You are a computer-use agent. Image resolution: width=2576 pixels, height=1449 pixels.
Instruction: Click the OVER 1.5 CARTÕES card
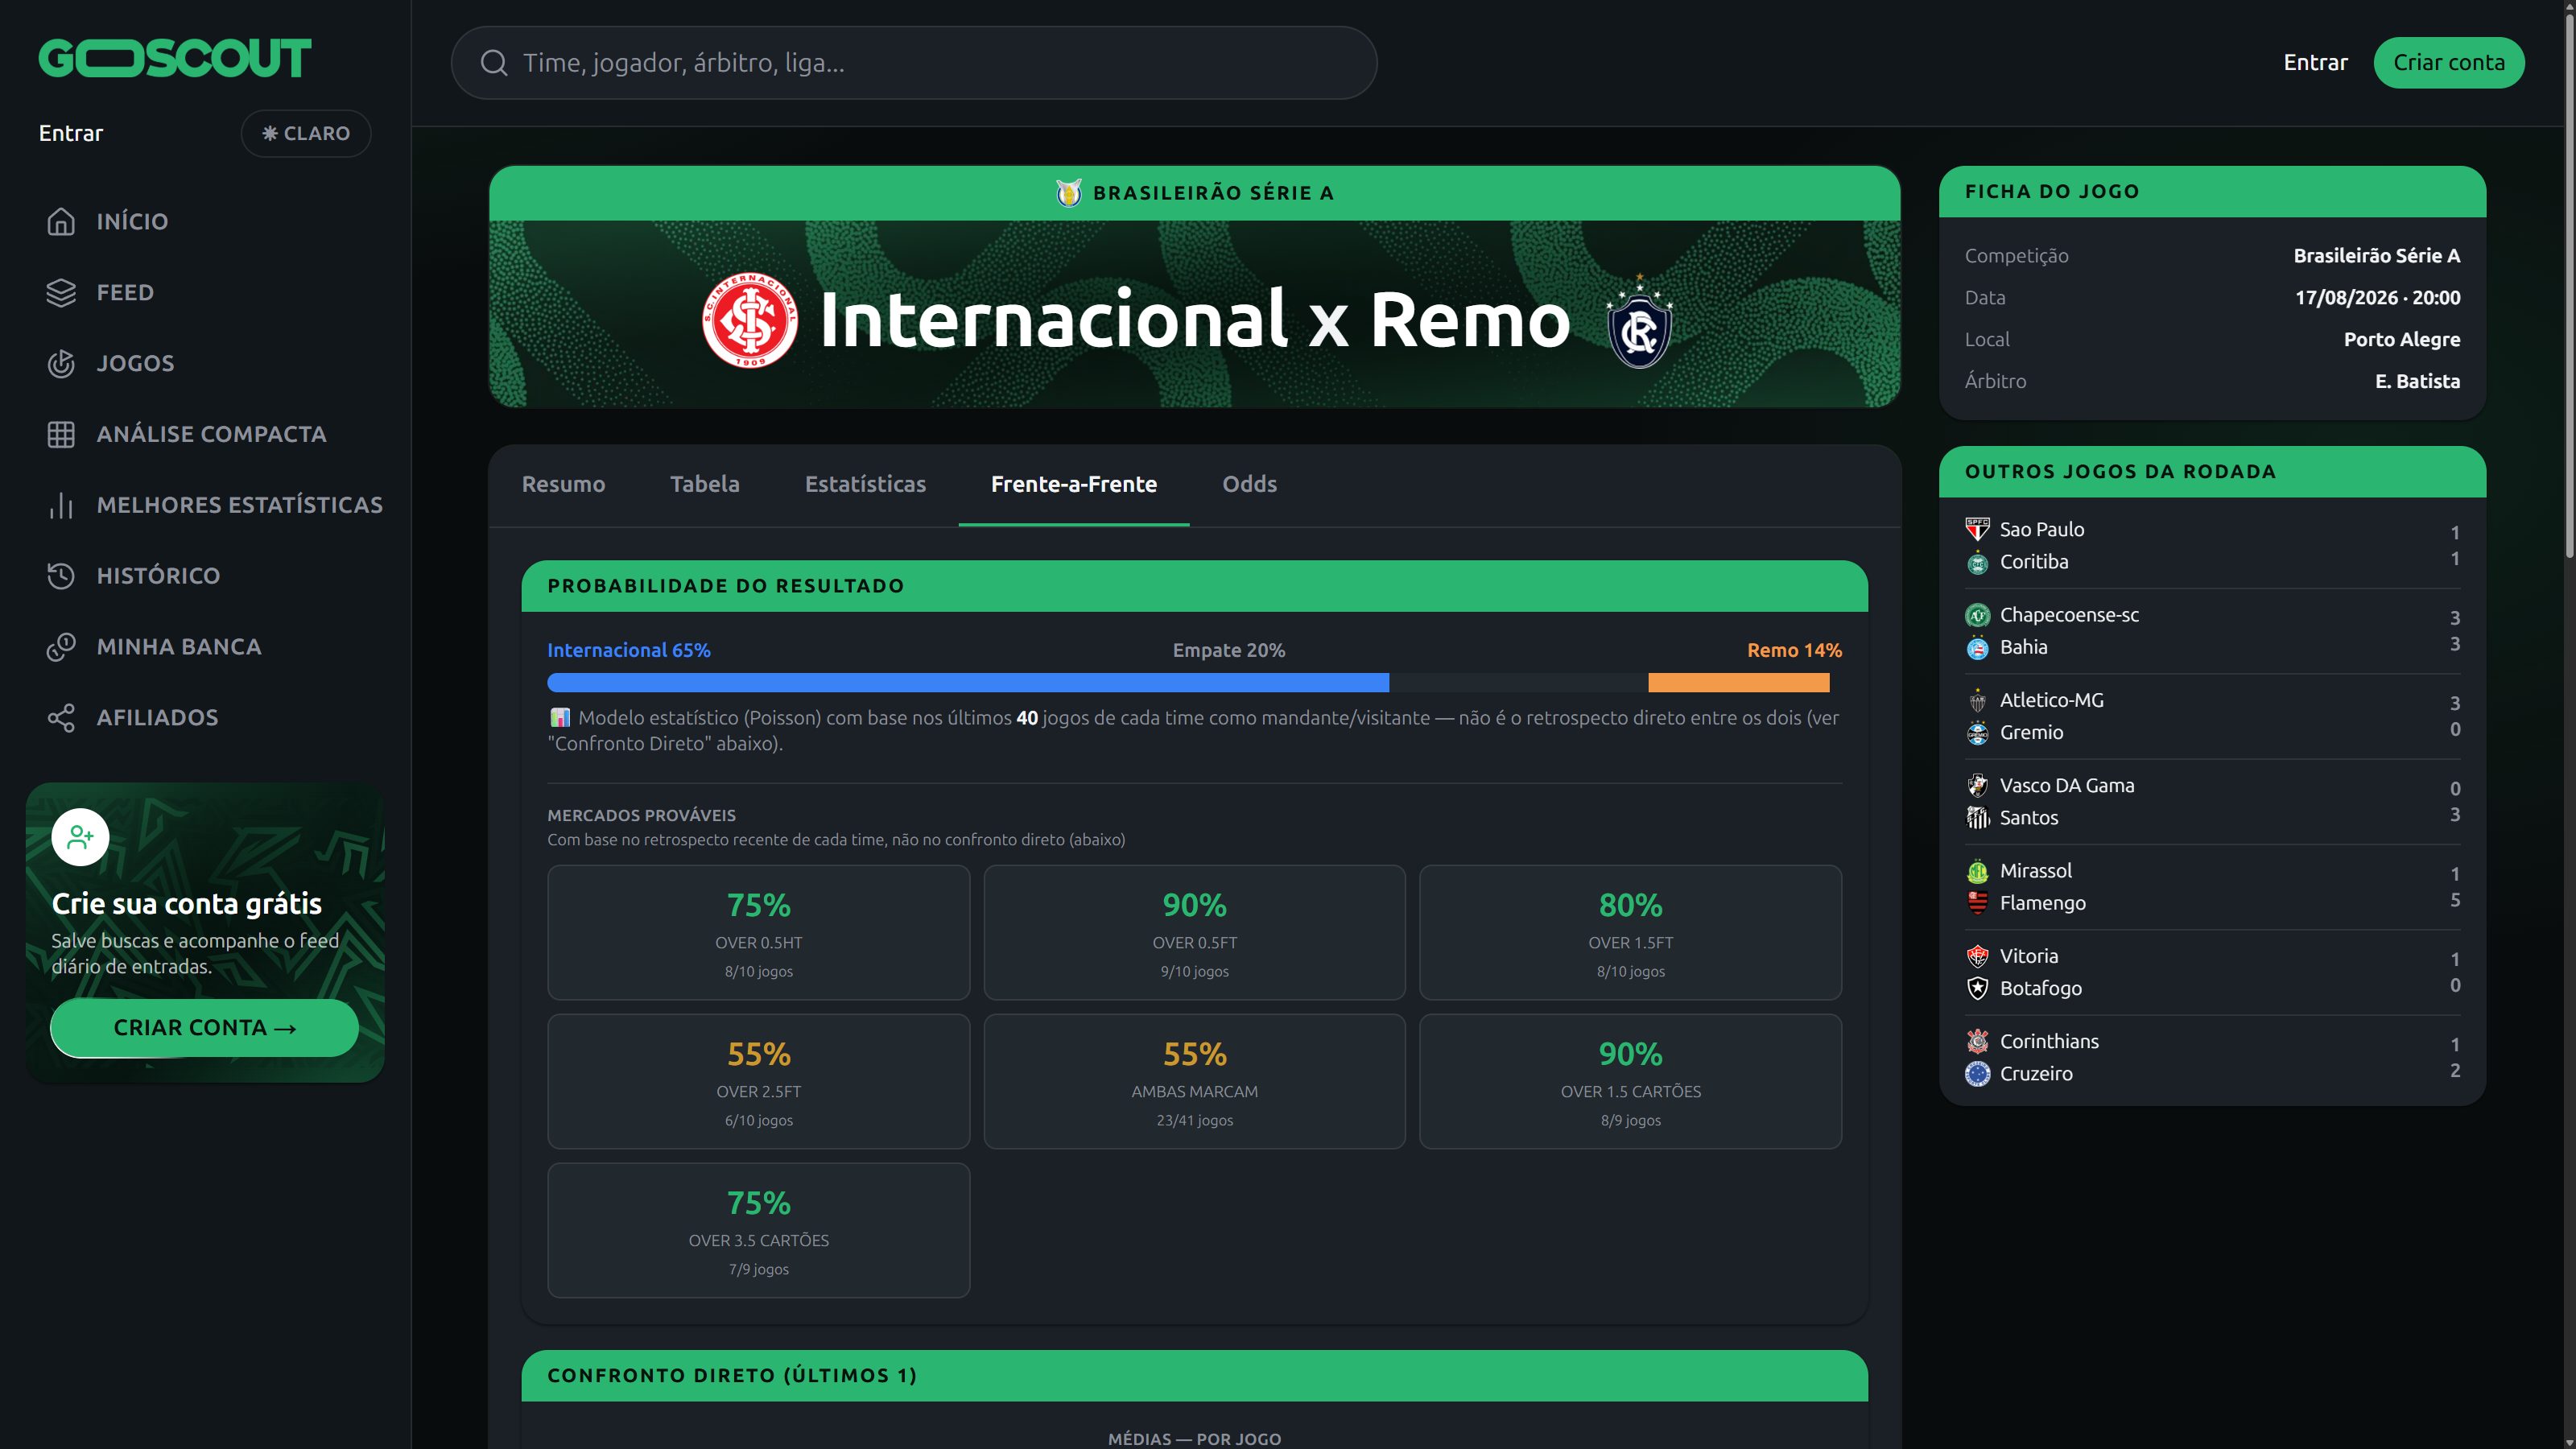point(1630,1081)
